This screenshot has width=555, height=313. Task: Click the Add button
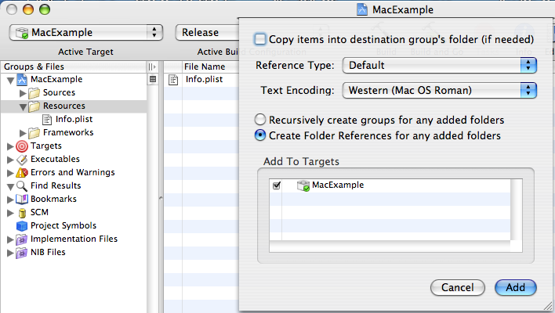[x=515, y=287]
